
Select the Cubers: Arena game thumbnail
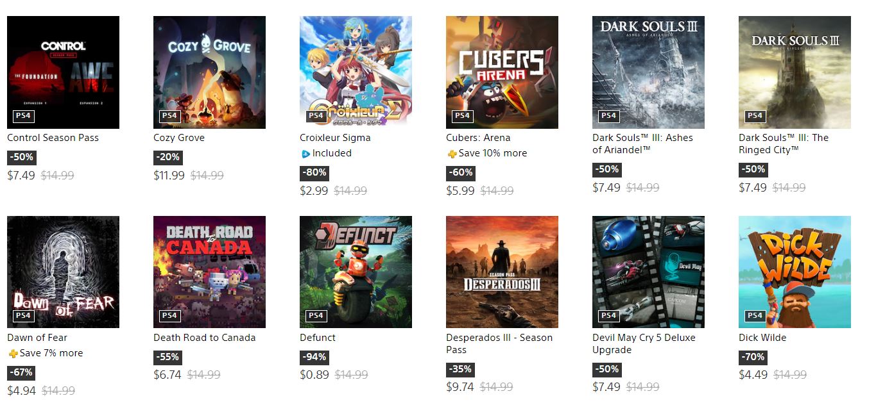pos(502,72)
